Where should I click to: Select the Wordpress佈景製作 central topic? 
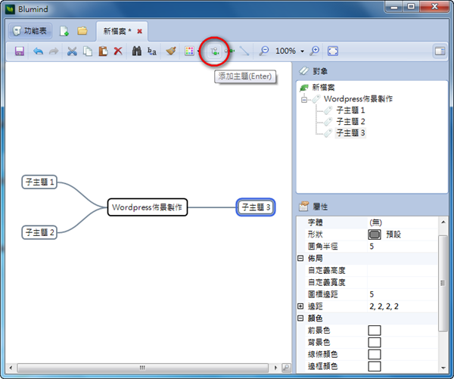148,207
